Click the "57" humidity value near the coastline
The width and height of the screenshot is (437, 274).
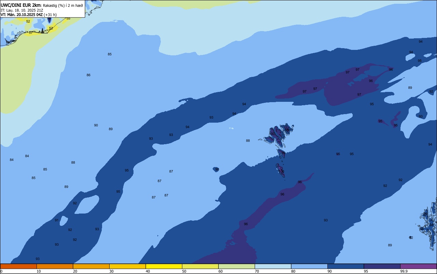(x=31, y=33)
